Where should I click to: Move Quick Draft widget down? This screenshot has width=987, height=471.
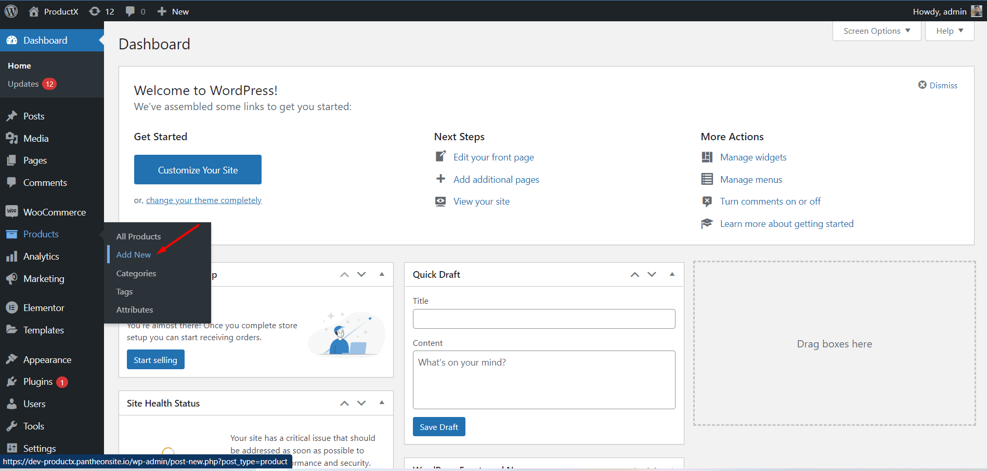click(x=652, y=275)
